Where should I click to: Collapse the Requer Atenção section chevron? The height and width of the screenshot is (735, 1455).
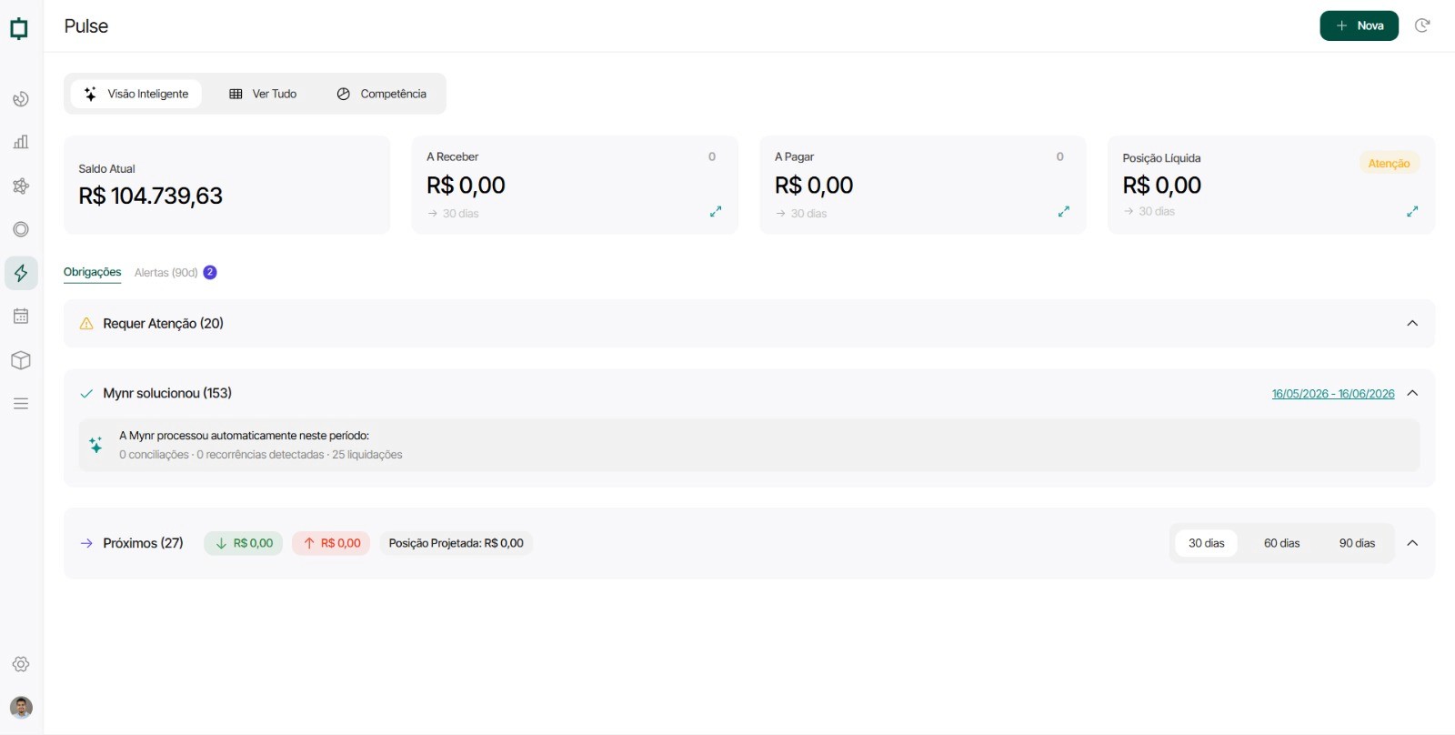1412,323
